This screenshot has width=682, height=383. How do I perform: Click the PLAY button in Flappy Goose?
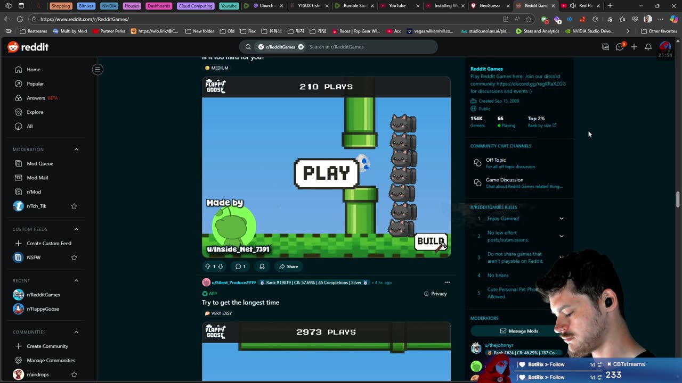[326, 173]
